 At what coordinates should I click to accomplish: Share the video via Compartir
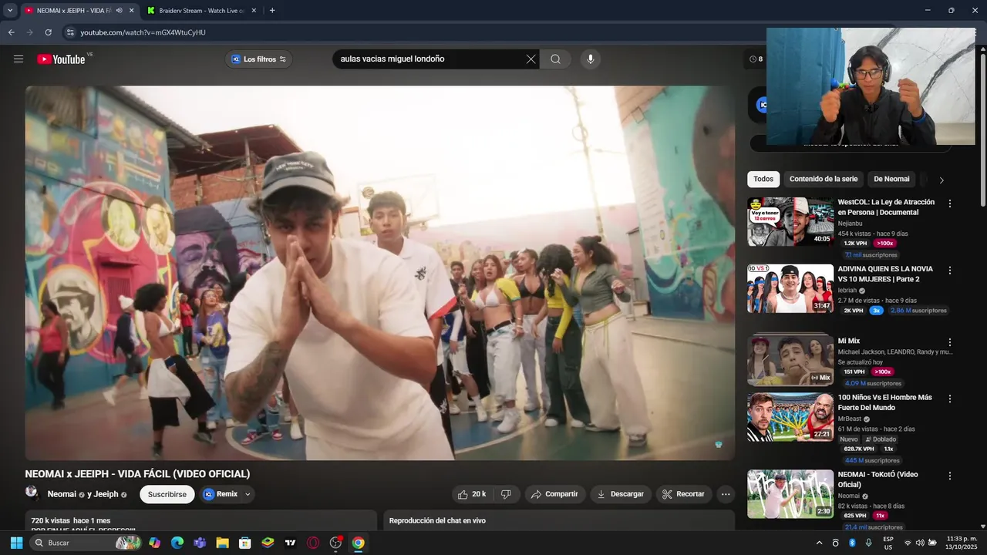point(554,494)
